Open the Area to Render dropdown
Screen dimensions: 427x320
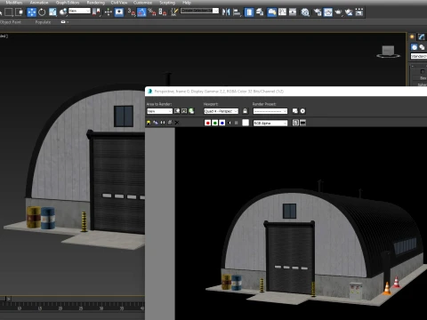coord(159,111)
